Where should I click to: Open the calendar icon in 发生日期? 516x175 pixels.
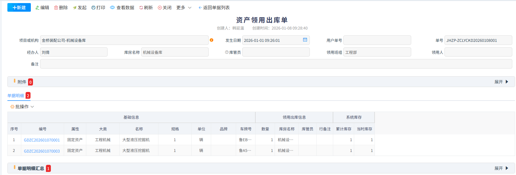pyautogui.click(x=305, y=40)
